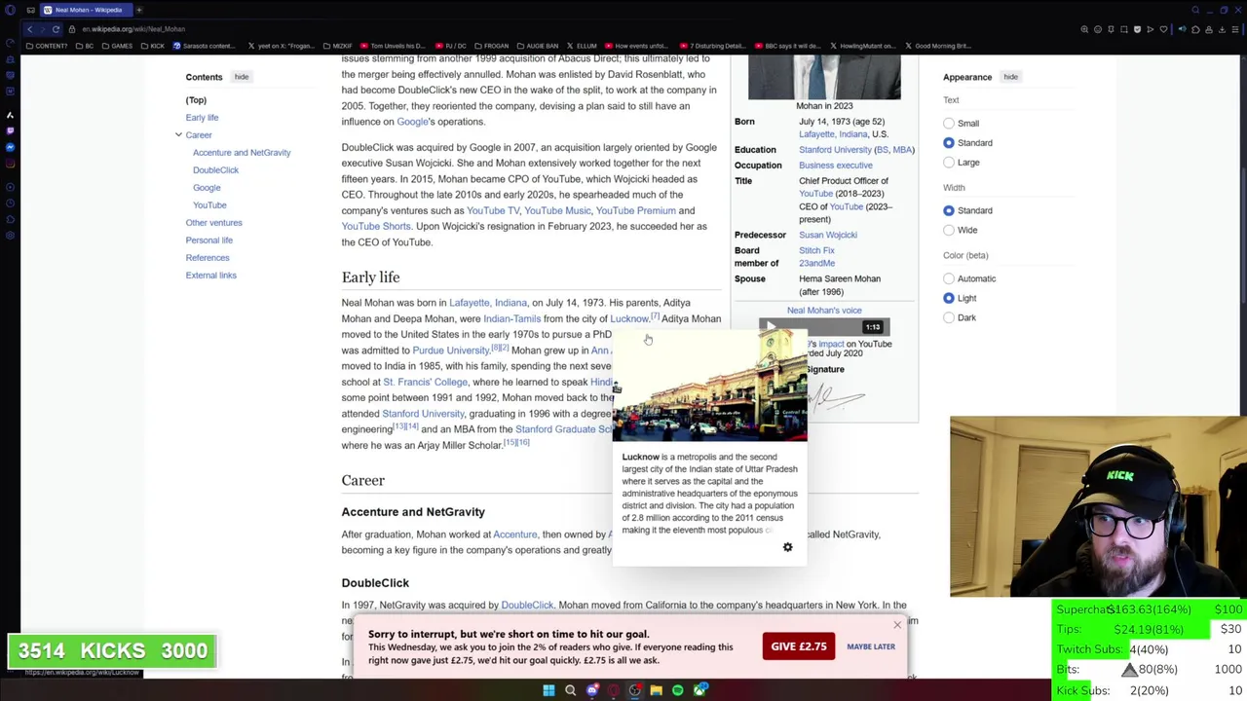Screen dimensions: 1247x701
Task: Open the GAMES bookmarks folder
Action: pyautogui.click(x=117, y=46)
